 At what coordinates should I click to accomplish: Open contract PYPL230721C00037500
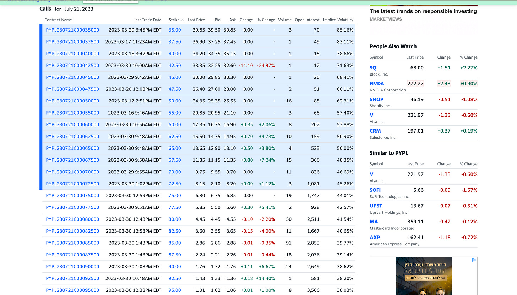(72, 42)
